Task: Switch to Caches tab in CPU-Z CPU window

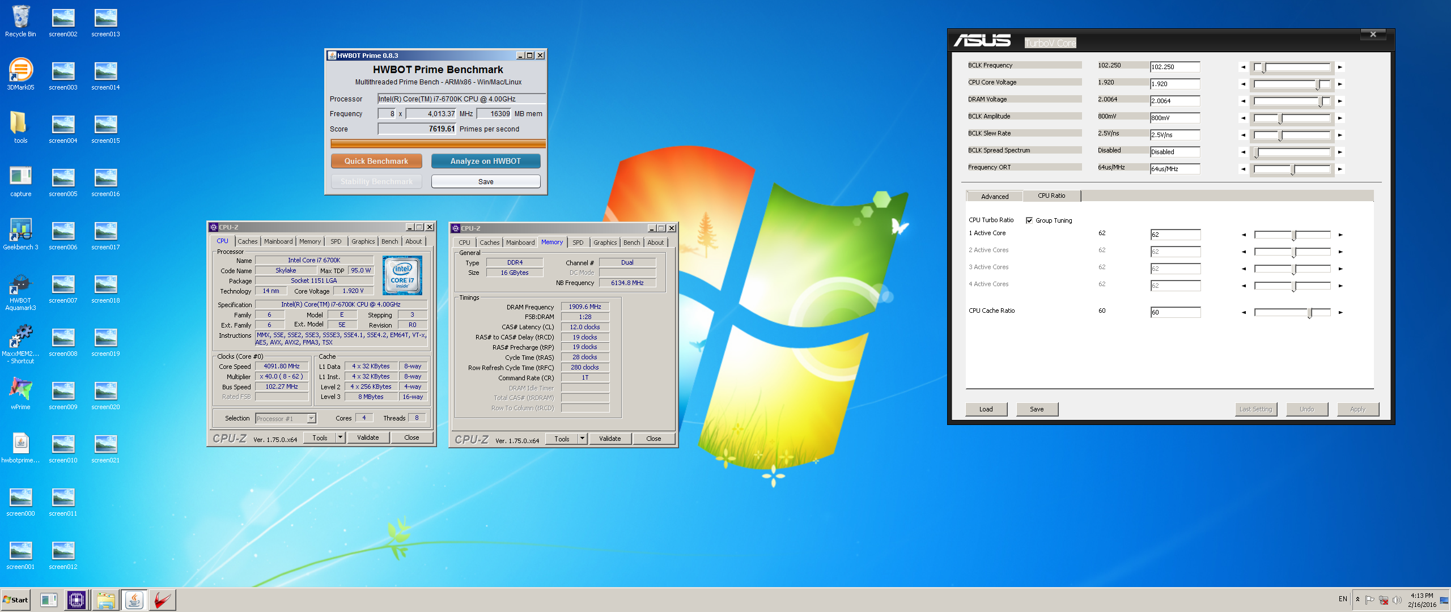Action: click(x=247, y=241)
